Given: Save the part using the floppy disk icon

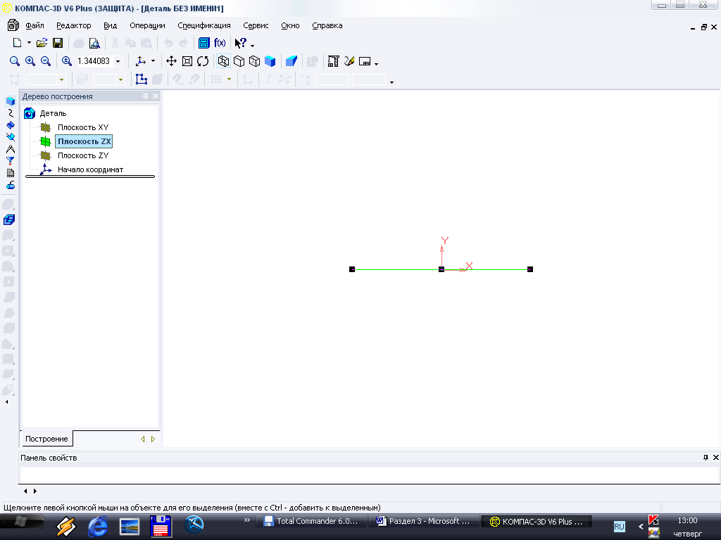Looking at the screenshot, I should (58, 43).
